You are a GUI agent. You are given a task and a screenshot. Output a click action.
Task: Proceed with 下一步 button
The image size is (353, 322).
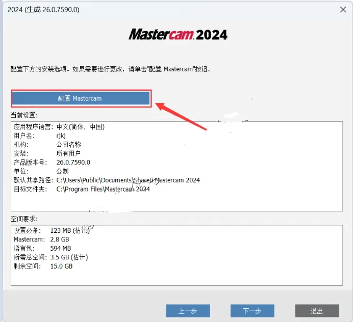(253, 311)
